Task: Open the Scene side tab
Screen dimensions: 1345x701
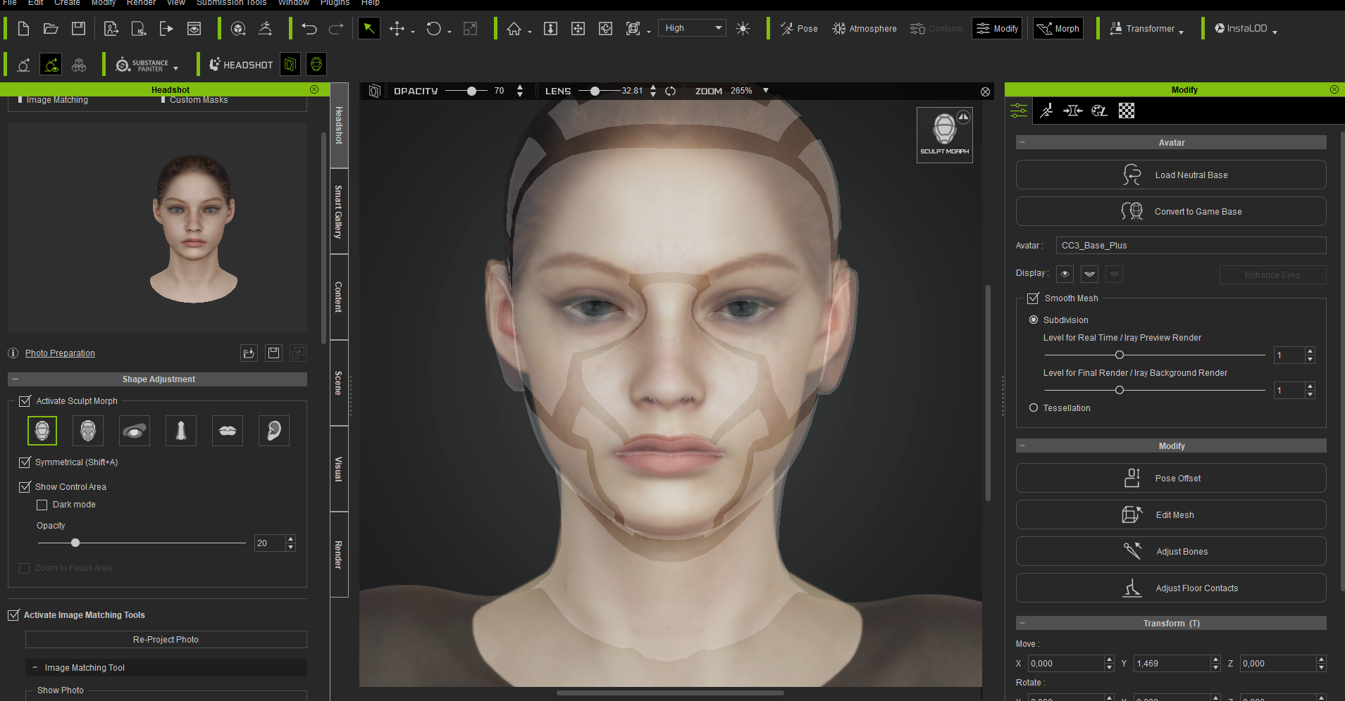Action: pos(339,383)
